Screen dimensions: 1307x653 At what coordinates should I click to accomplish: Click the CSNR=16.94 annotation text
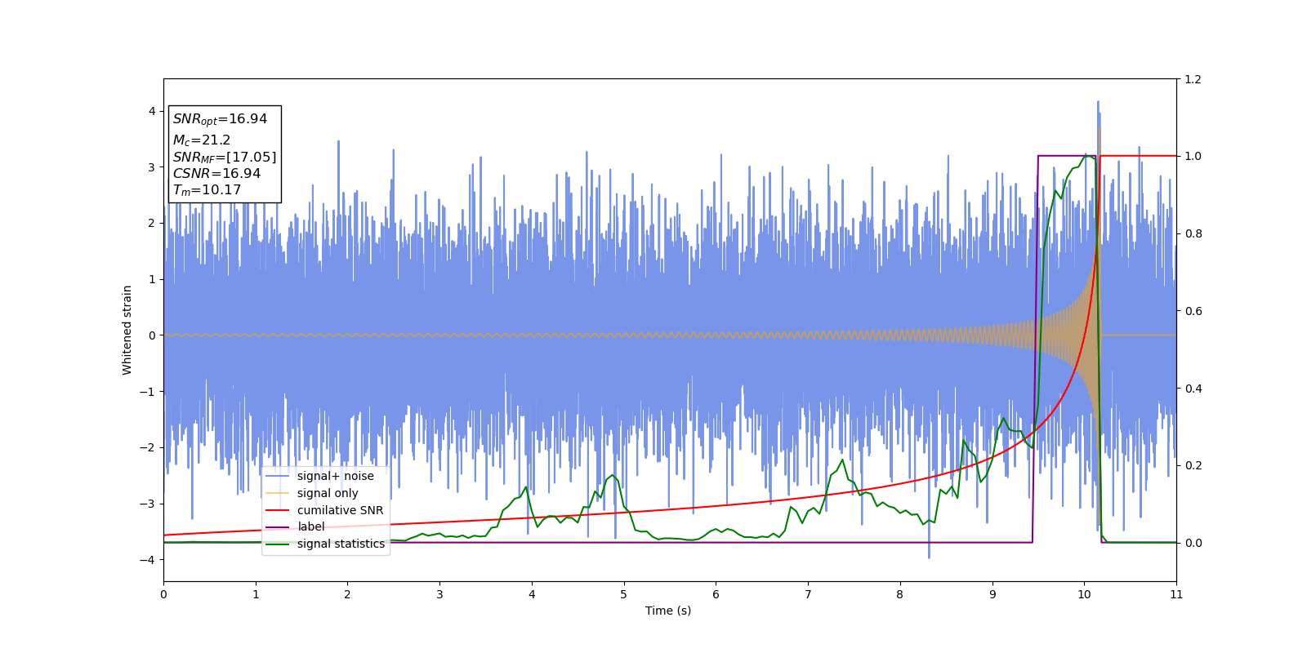point(216,174)
